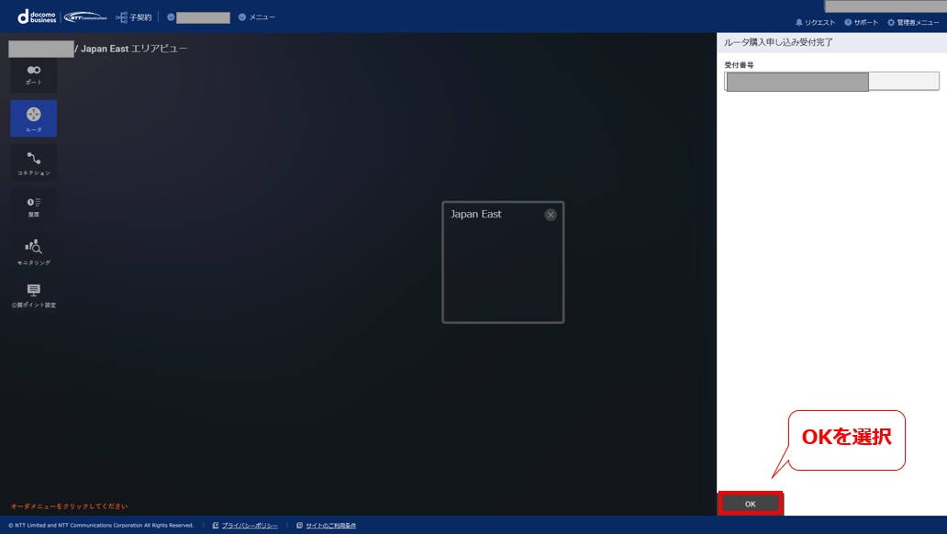Viewport: 947px width, 534px height.
Task: Open the 公開ポイント設定 sidebar icon
Action: [34, 295]
